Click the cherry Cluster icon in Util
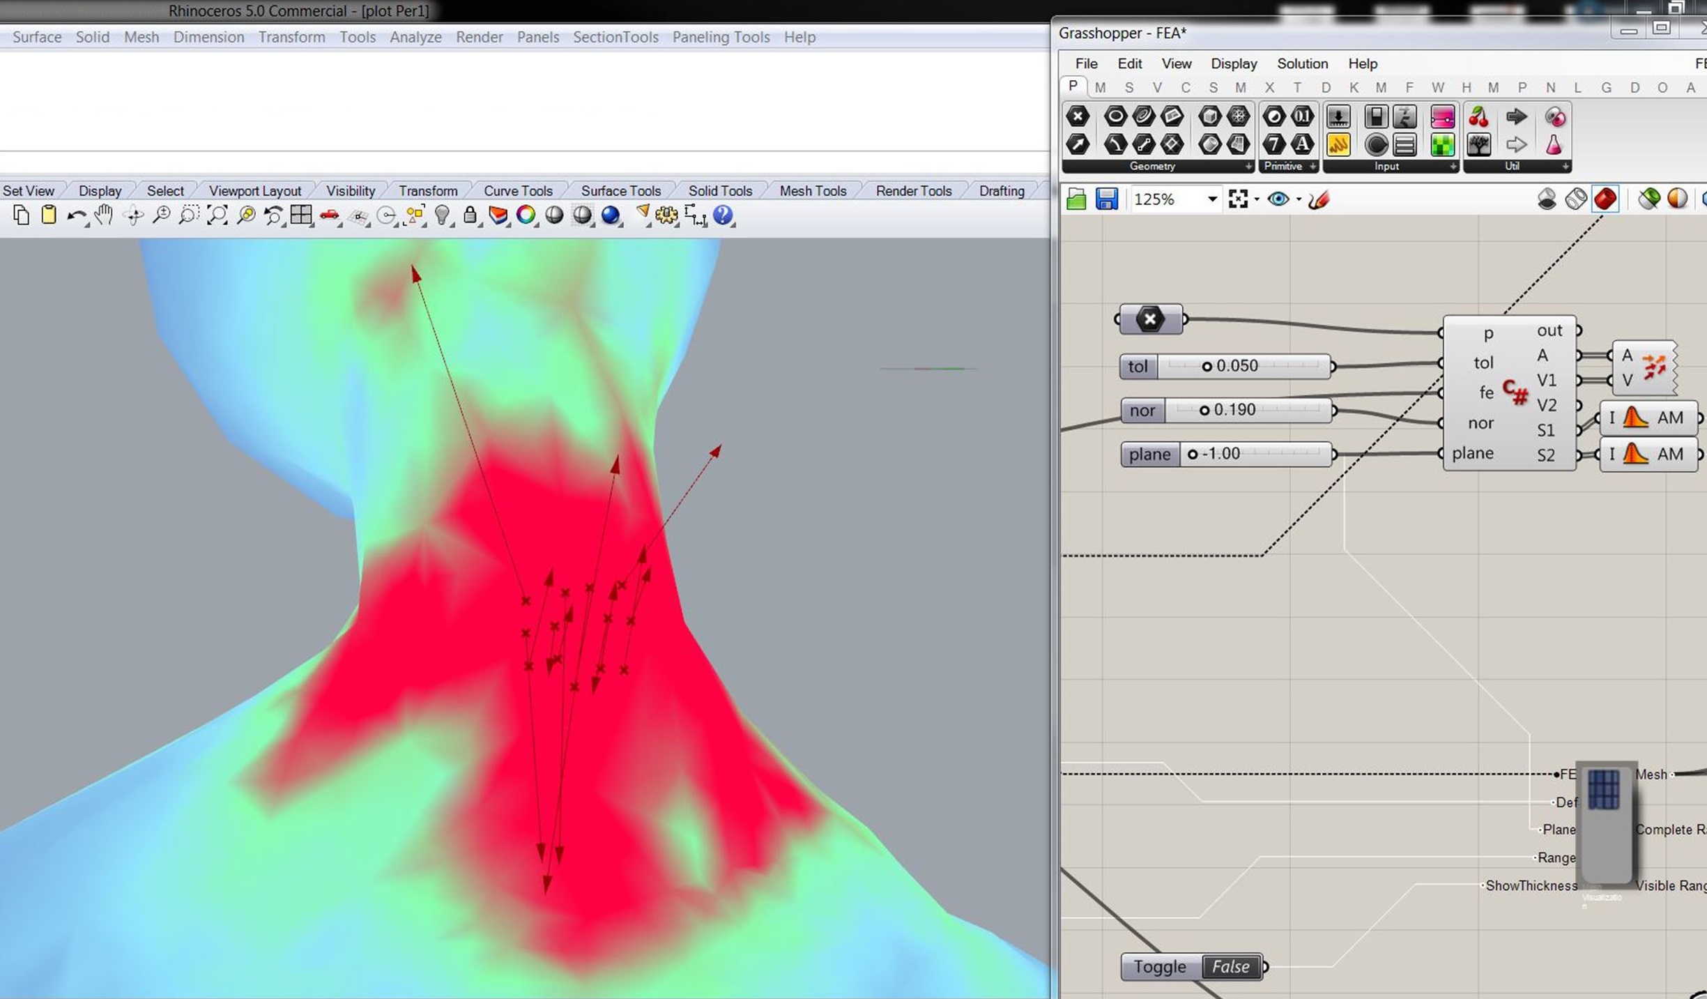This screenshot has height=999, width=1707. click(1478, 116)
